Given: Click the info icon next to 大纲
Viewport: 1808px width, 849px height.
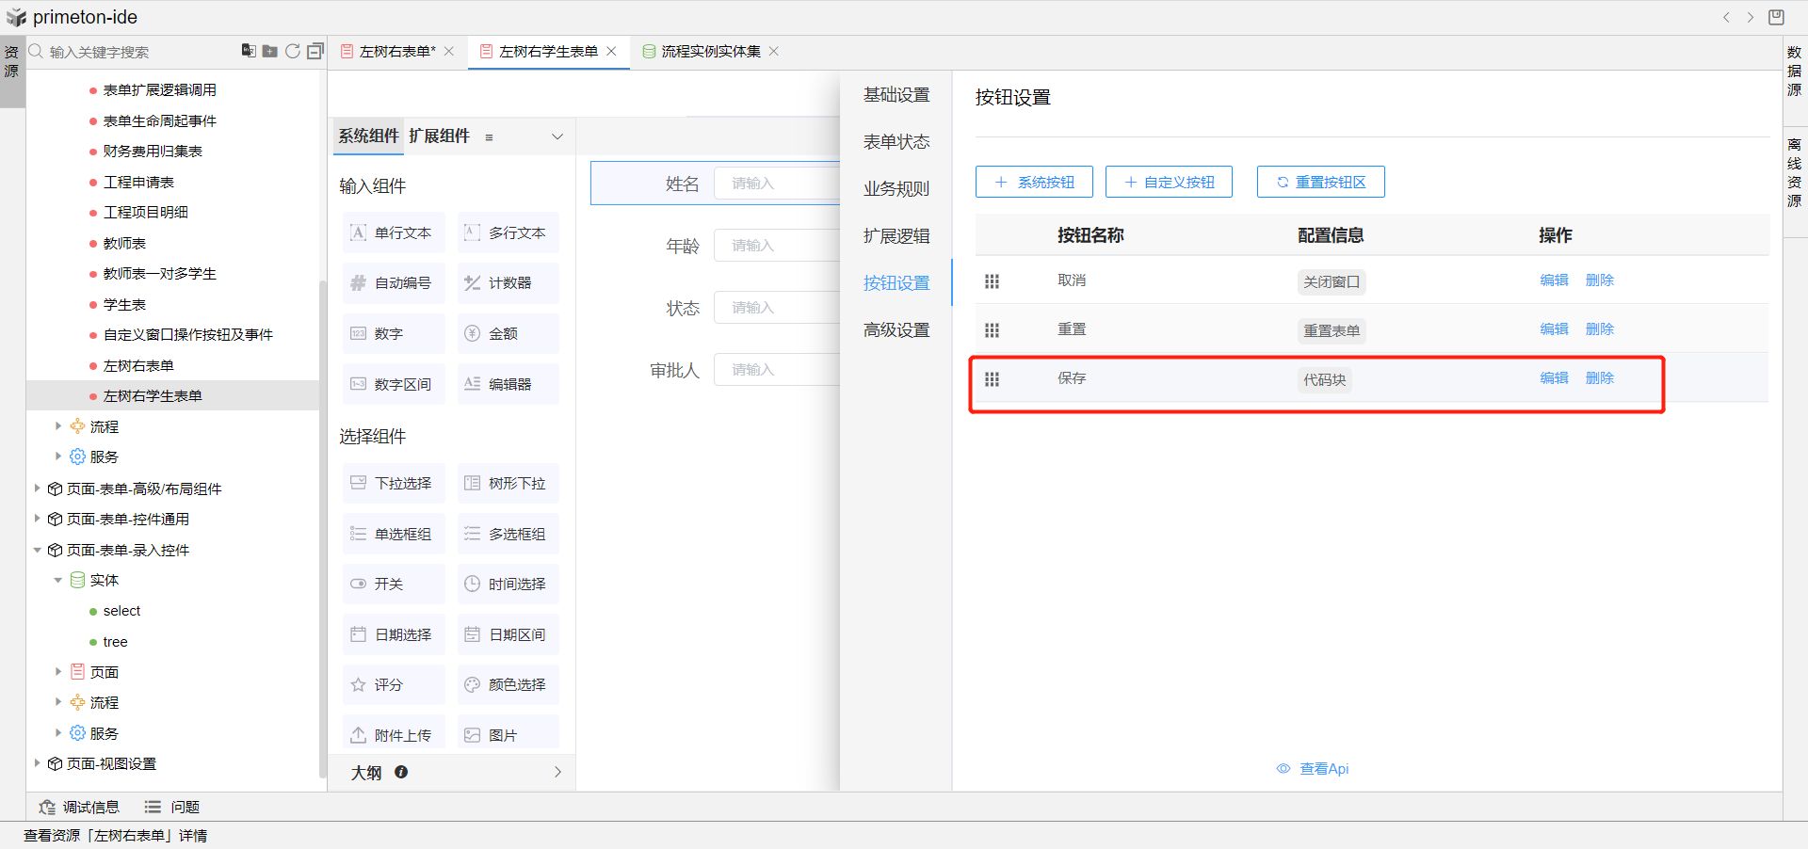Looking at the screenshot, I should pos(401,772).
